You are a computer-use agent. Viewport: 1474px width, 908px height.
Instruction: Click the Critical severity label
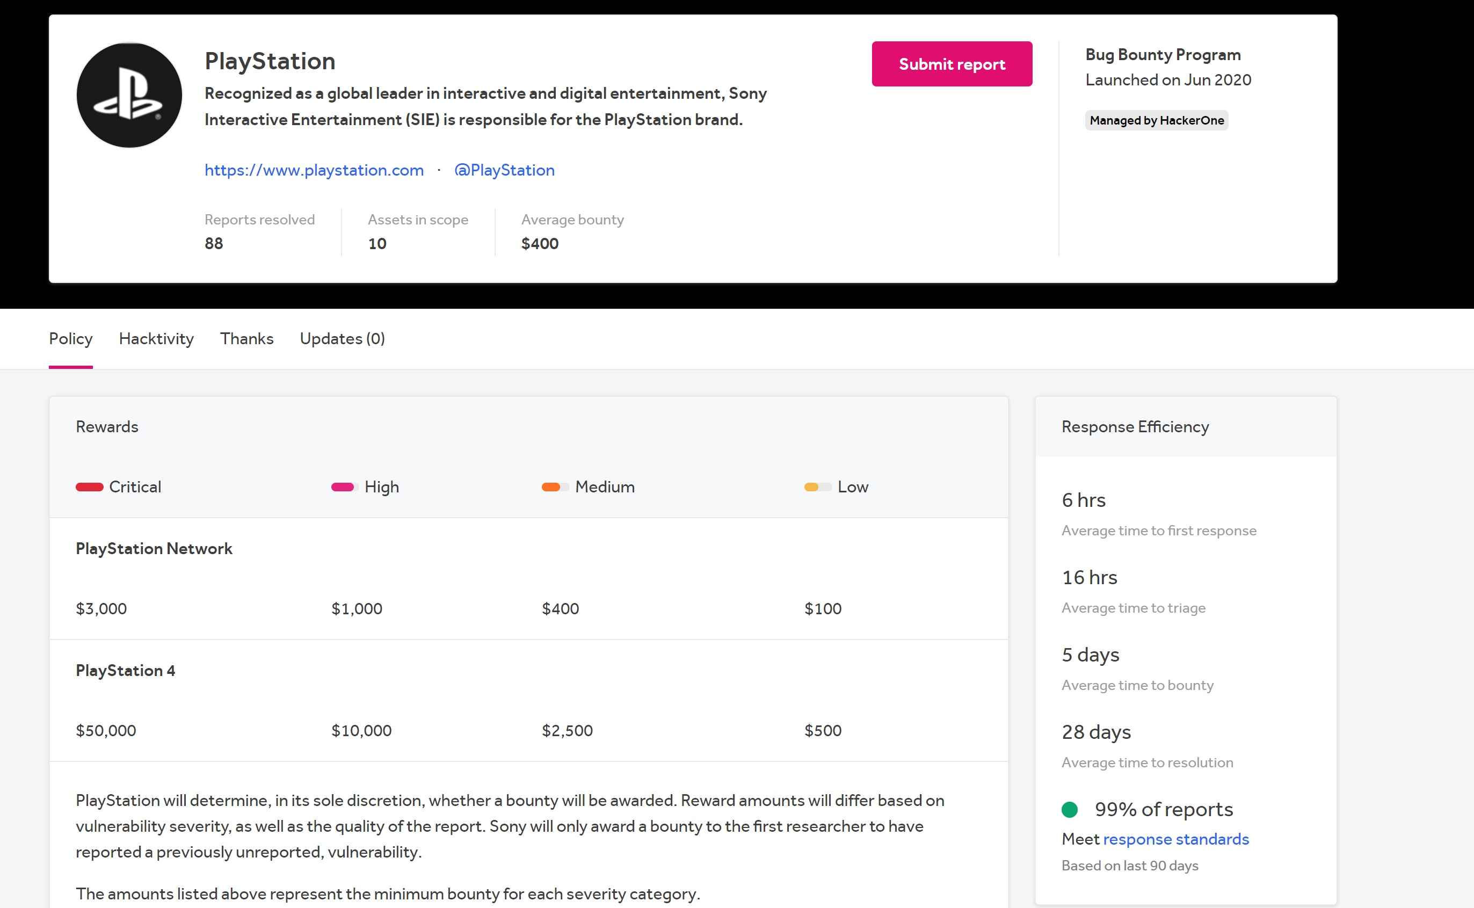point(135,487)
